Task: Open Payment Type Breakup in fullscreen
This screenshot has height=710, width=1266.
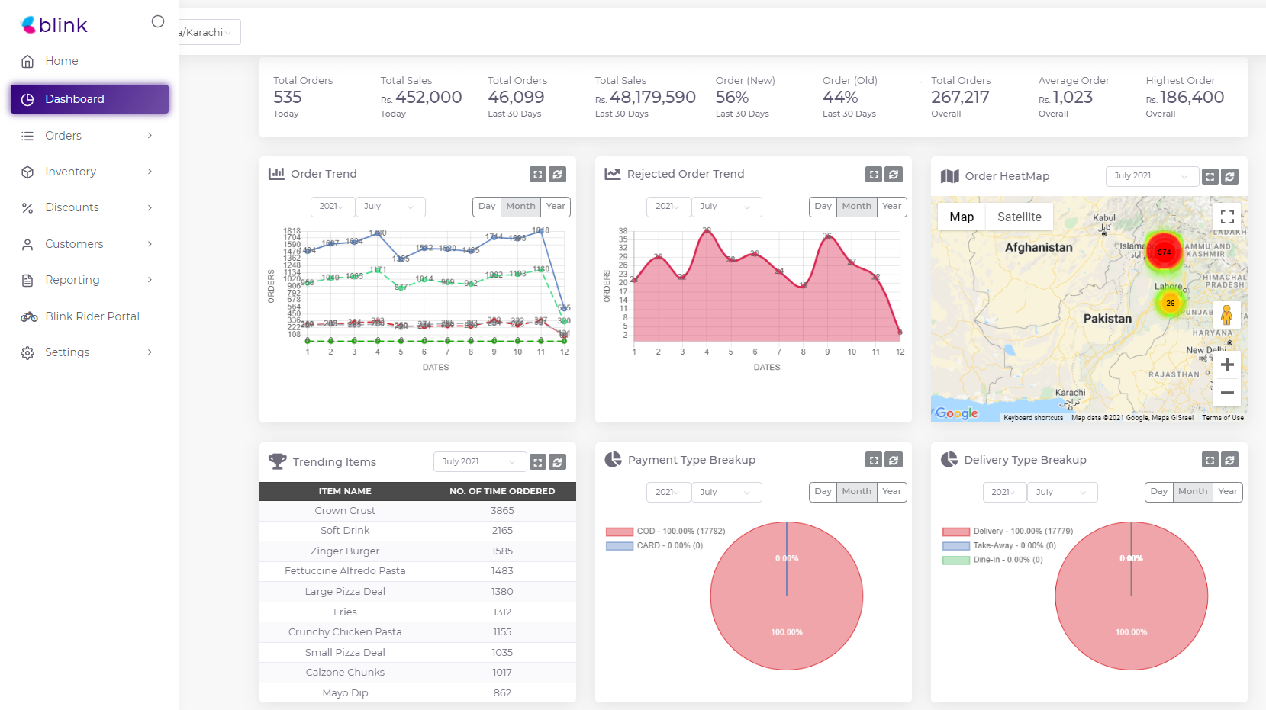Action: [x=873, y=460]
